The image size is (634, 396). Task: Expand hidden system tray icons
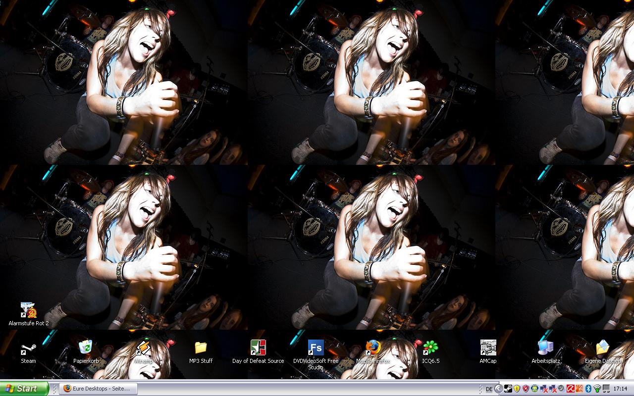(x=499, y=389)
